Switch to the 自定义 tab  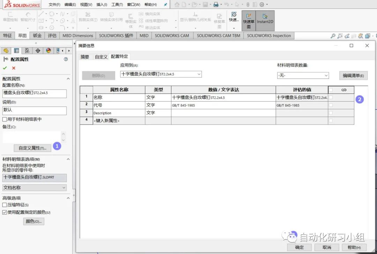coord(101,57)
